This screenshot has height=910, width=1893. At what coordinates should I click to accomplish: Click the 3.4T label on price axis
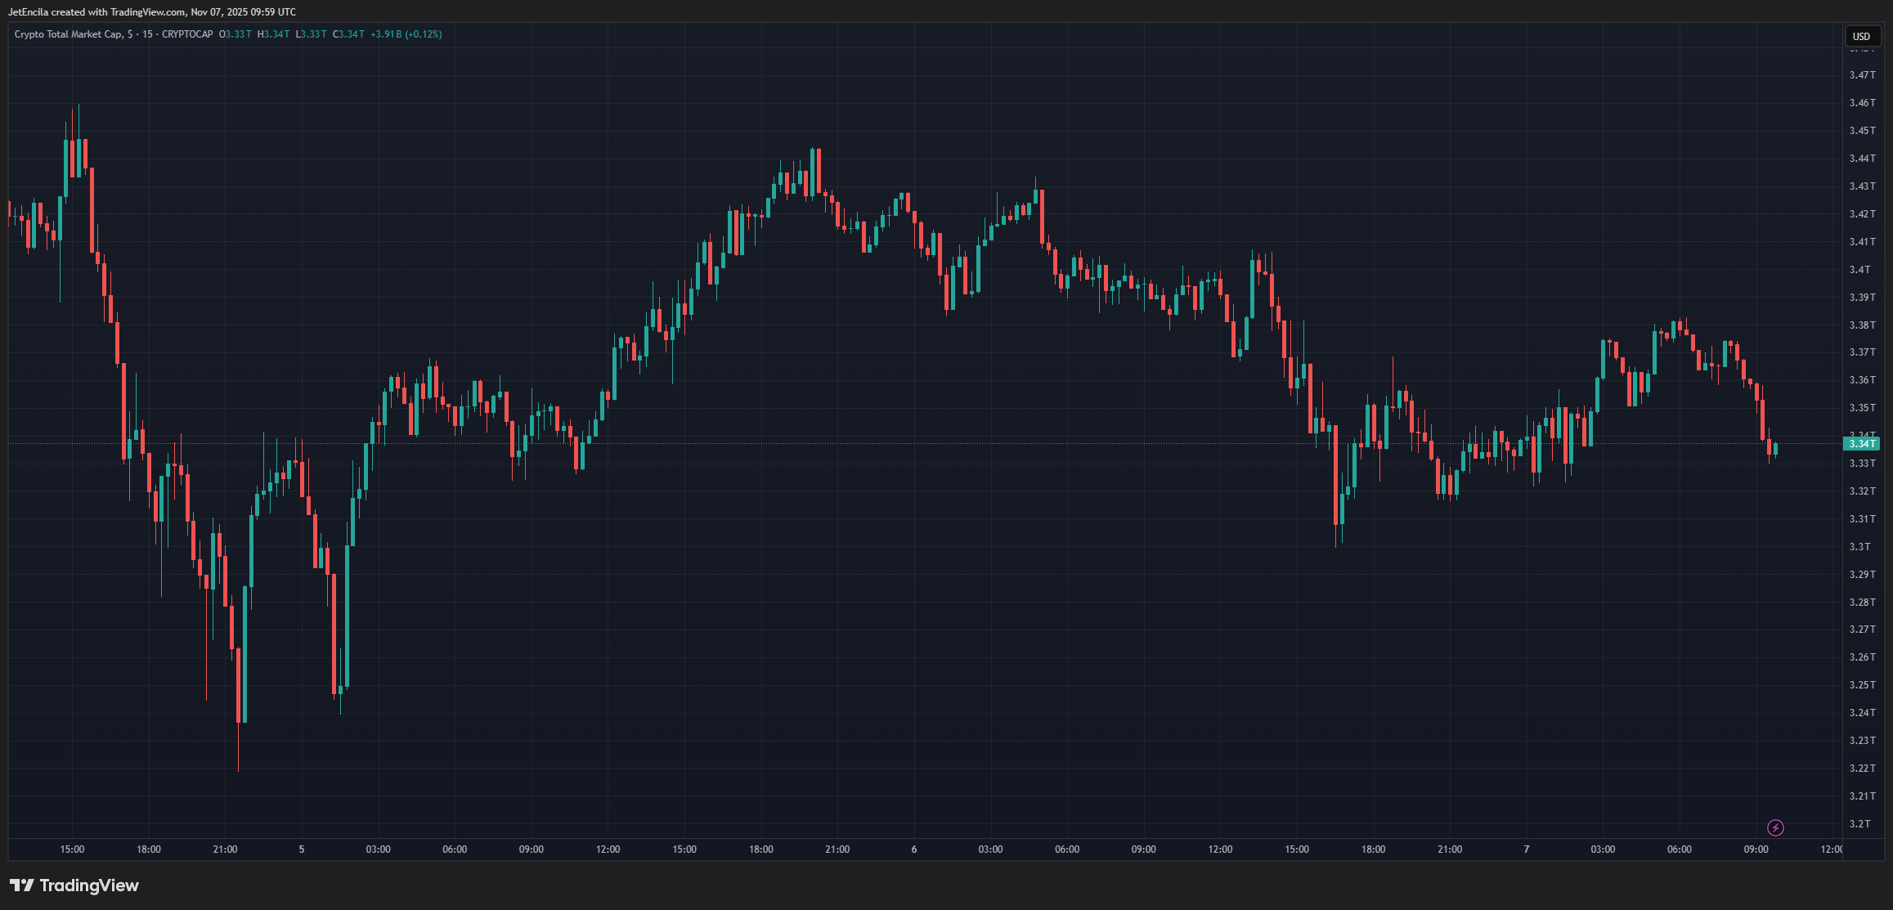tap(1859, 270)
